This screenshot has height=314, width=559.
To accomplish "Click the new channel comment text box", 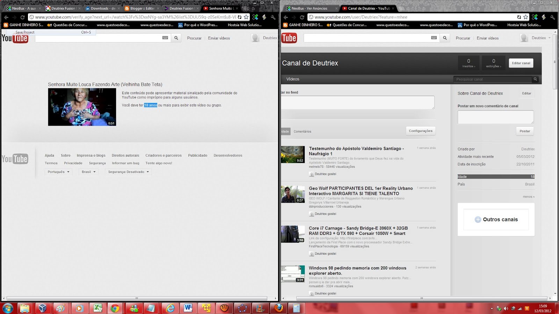I will click(x=496, y=117).
